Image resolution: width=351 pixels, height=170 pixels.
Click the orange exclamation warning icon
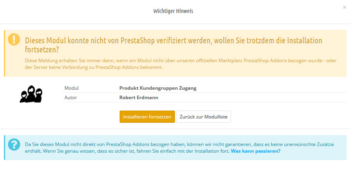pos(14,39)
